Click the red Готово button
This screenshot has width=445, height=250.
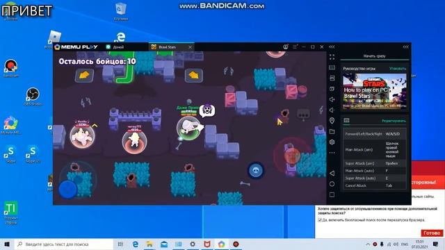point(432,233)
